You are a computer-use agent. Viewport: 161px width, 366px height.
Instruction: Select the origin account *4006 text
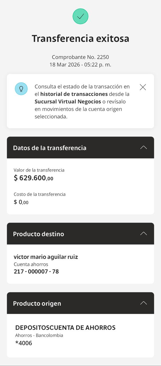point(24,343)
